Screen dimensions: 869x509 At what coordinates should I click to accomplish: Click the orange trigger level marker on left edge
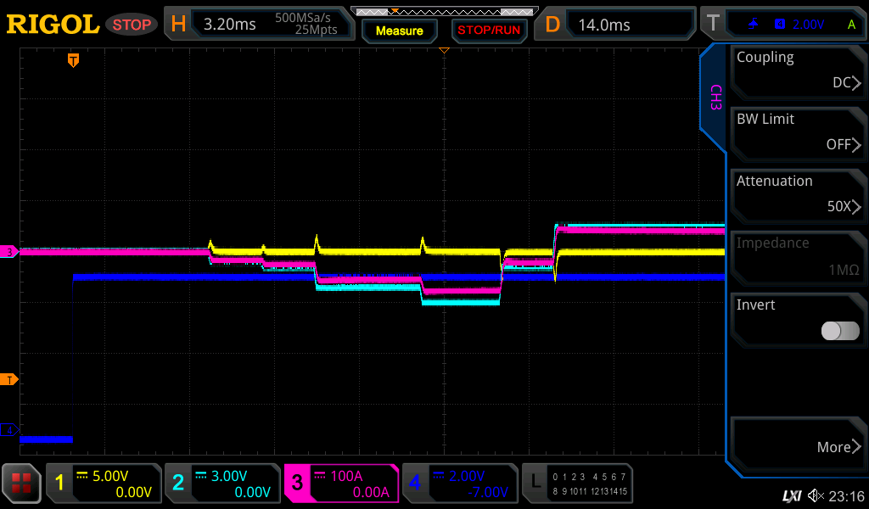pyautogui.click(x=10, y=379)
